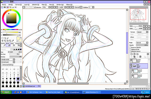The height and width of the screenshot is (99, 151).
Task: Adjust the Hue slider
Action: tap(11, 30)
